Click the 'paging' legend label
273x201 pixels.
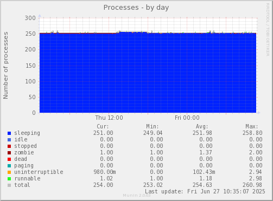(x=24, y=166)
